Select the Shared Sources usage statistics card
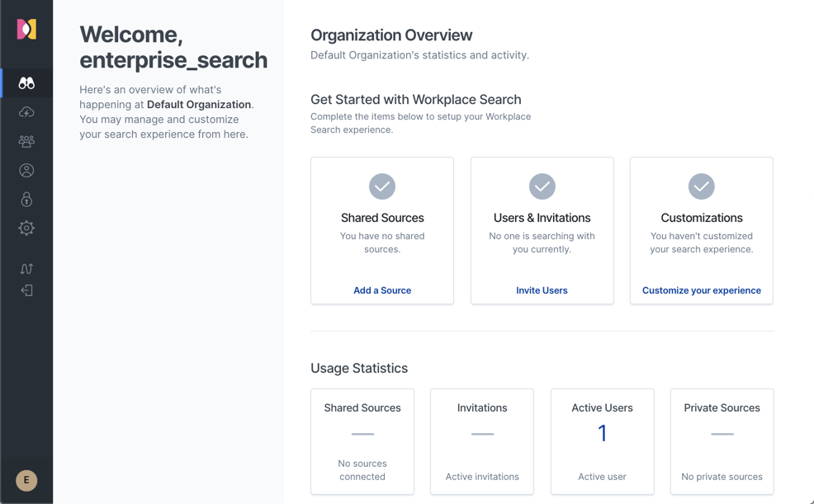Viewport: 814px width, 504px height. point(362,441)
